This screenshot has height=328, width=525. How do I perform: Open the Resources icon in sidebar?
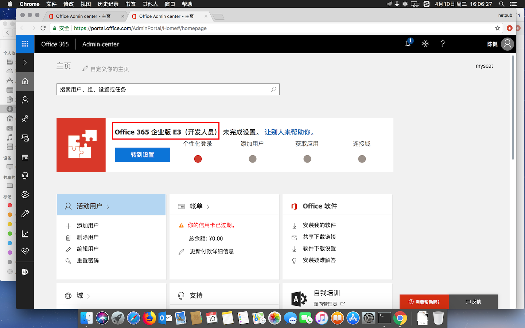pos(25,138)
